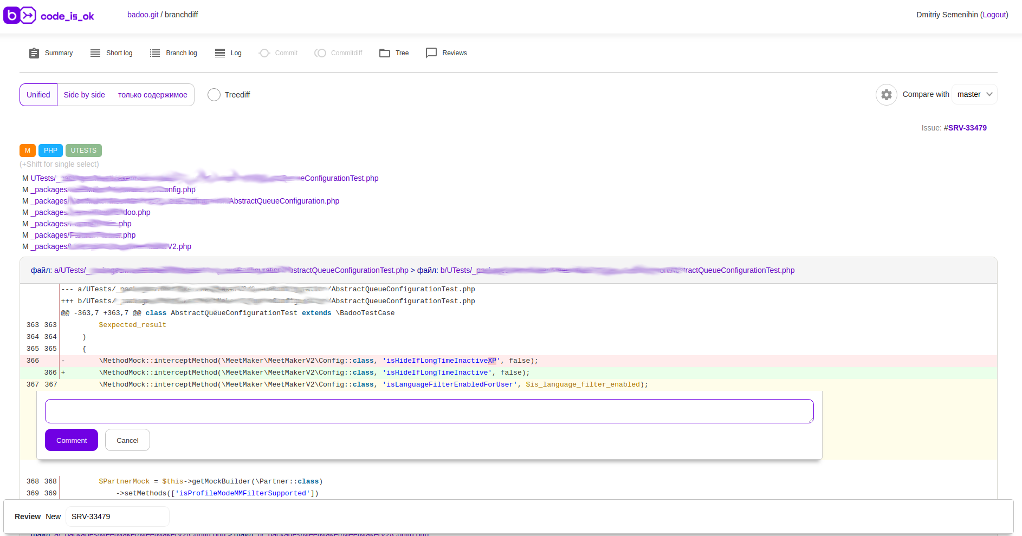This screenshot has width=1022, height=536.
Task: Go to Short log
Action: [x=119, y=53]
